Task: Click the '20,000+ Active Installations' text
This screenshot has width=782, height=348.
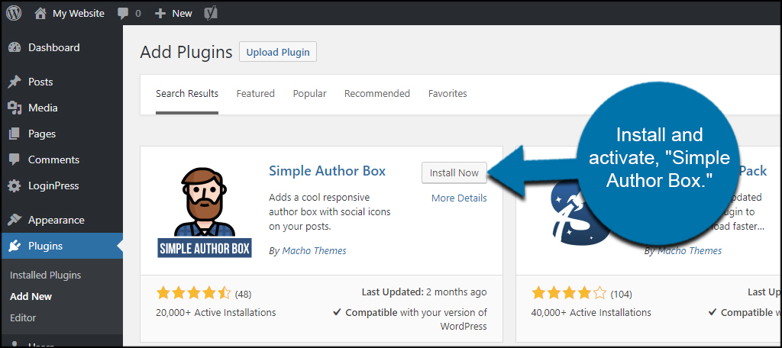Action: coord(216,313)
